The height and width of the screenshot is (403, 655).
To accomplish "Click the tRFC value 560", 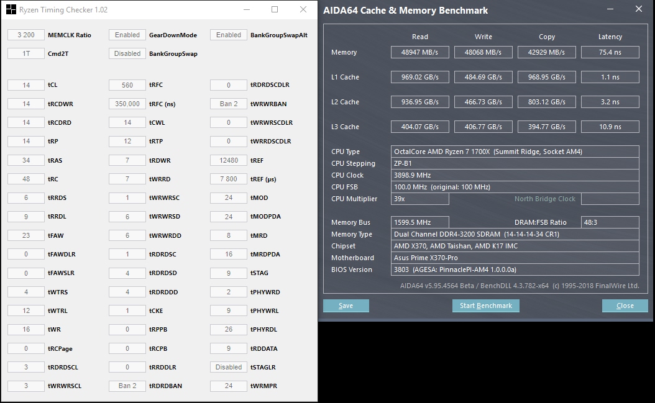I will (x=127, y=85).
